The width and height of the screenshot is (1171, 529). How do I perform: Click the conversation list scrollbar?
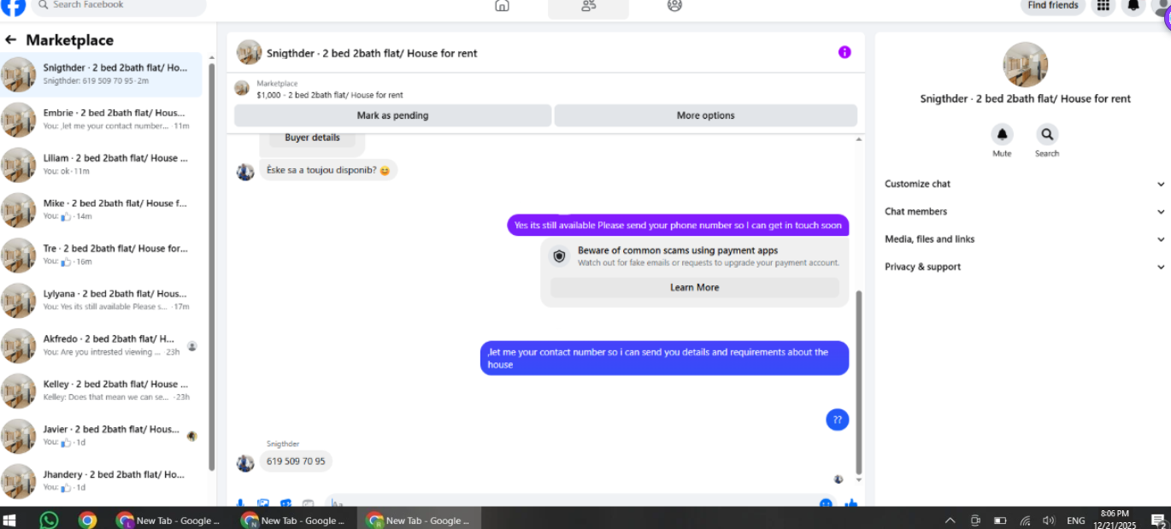(x=211, y=265)
